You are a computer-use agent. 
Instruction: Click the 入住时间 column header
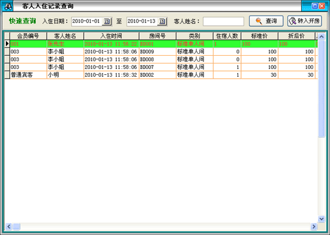pos(111,36)
